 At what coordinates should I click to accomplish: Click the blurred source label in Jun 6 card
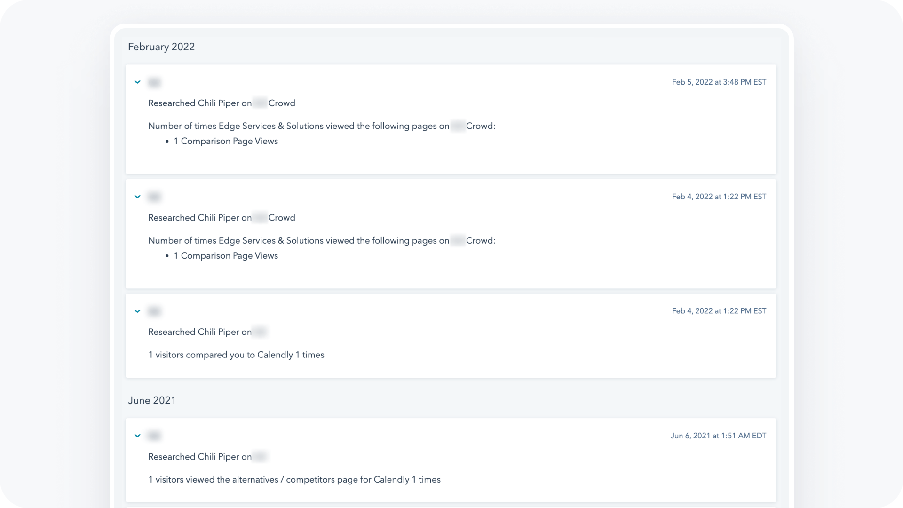(x=154, y=436)
